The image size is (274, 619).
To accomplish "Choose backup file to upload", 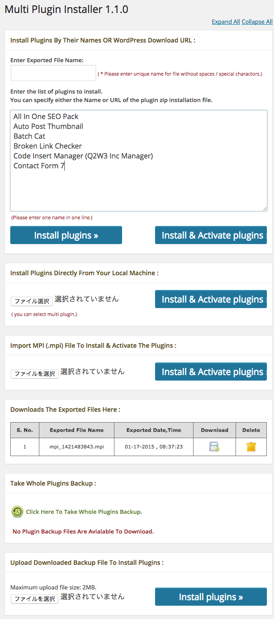I will click(x=34, y=599).
